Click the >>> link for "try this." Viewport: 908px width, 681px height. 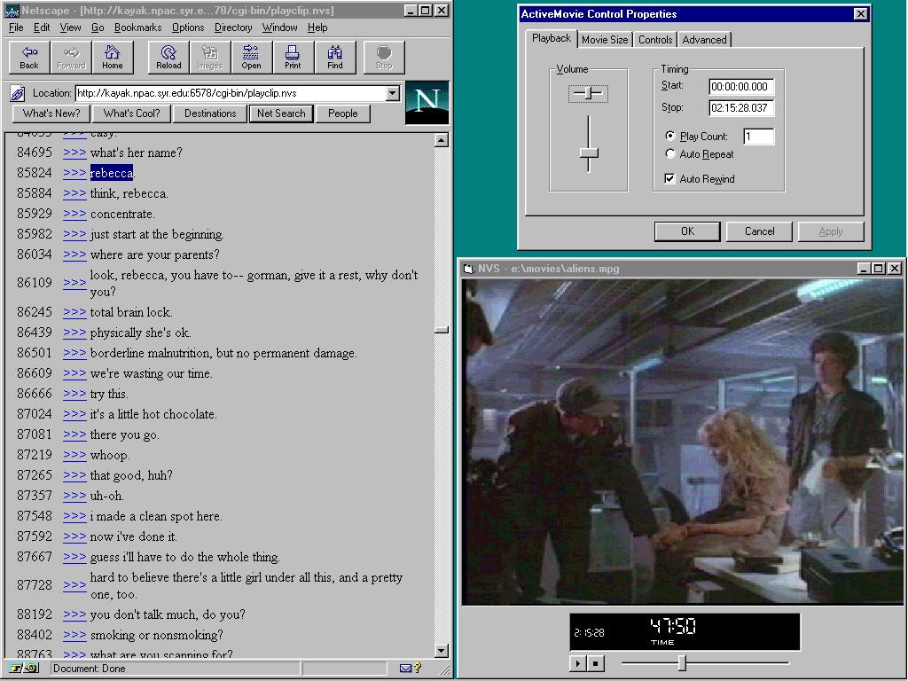coord(74,394)
